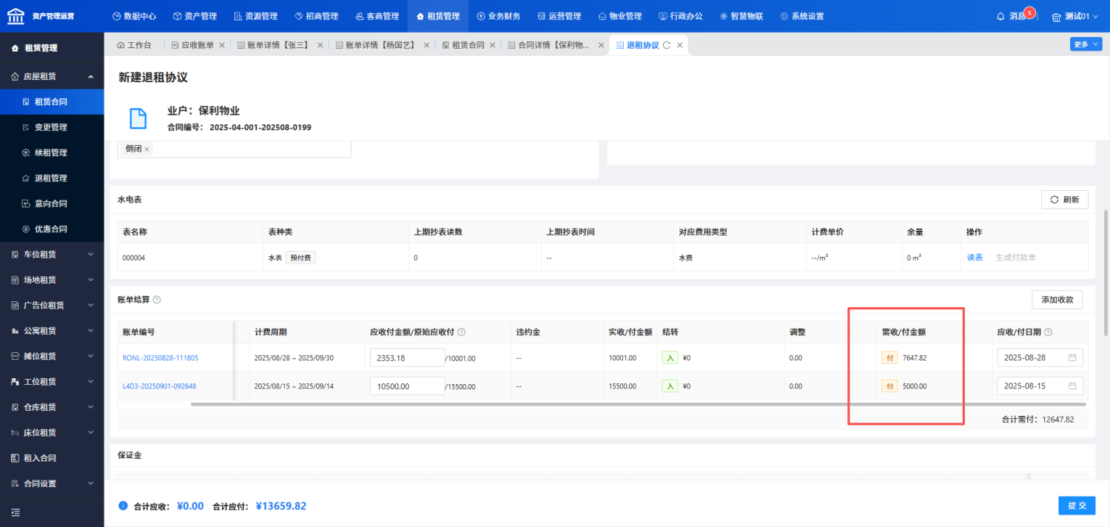Open 招商管理 in top navigation
Image resolution: width=1110 pixels, height=527 pixels.
[316, 16]
